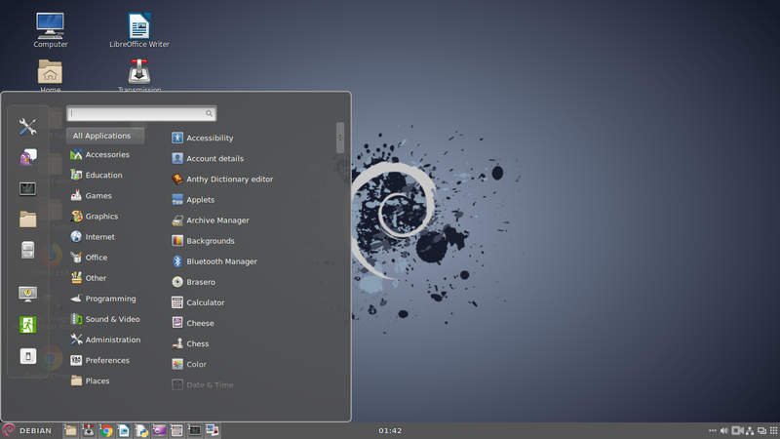Click the Debian menu button
780x439 pixels.
coord(27,430)
